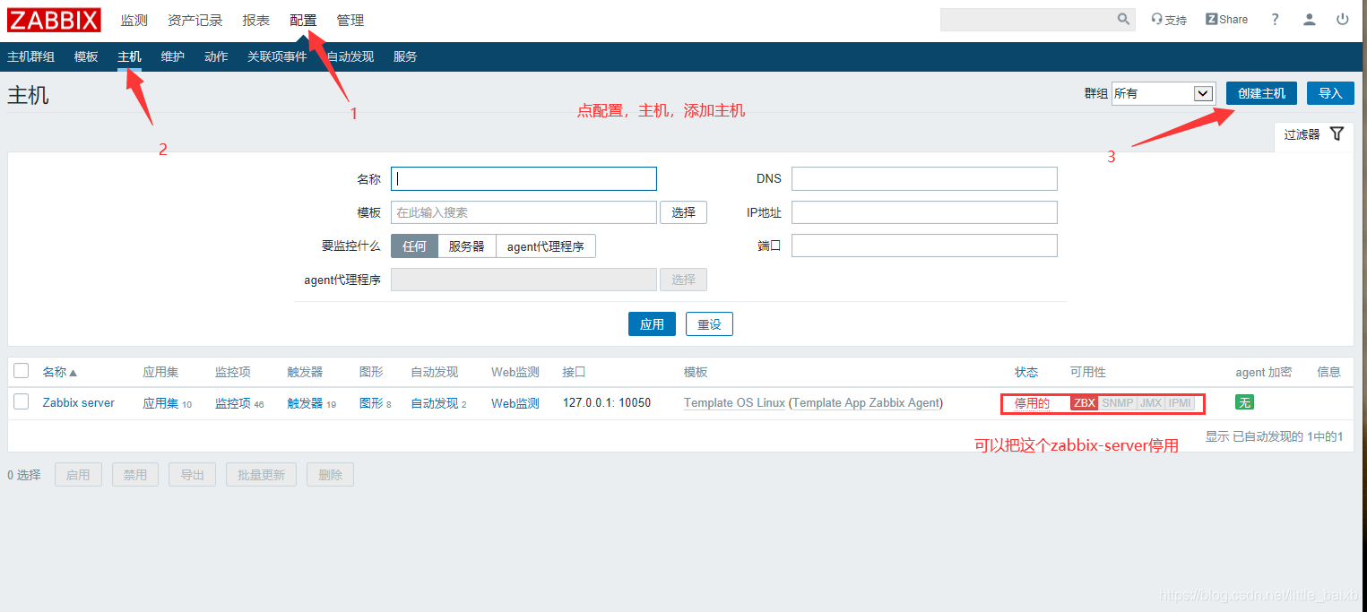The image size is (1367, 612).
Task: Switch to 服务 submenu
Action: (405, 56)
